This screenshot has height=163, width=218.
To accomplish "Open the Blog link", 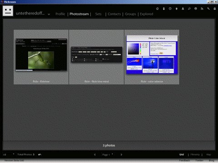I will point(212,160).
